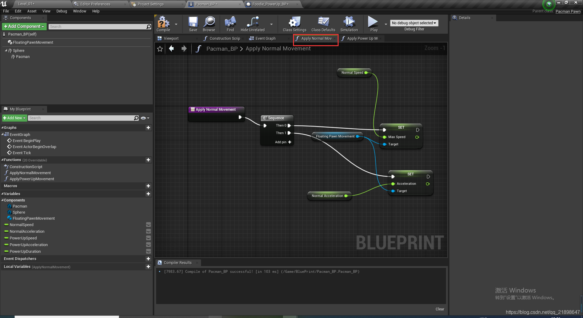Toggle NormalAcceleration variable visibility
Screen dimensions: 583x318
[x=148, y=232]
